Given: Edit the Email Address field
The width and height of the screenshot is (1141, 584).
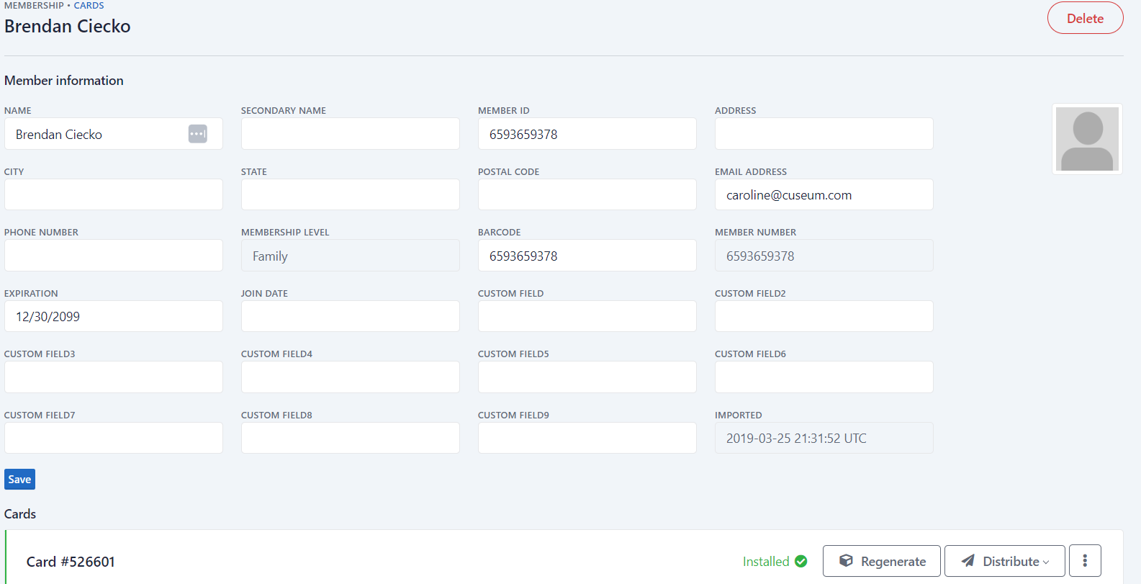Looking at the screenshot, I should coord(824,194).
